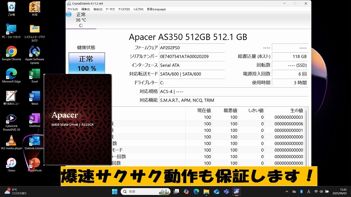Open the ごみ箱 recycle bin icon

(11, 9)
